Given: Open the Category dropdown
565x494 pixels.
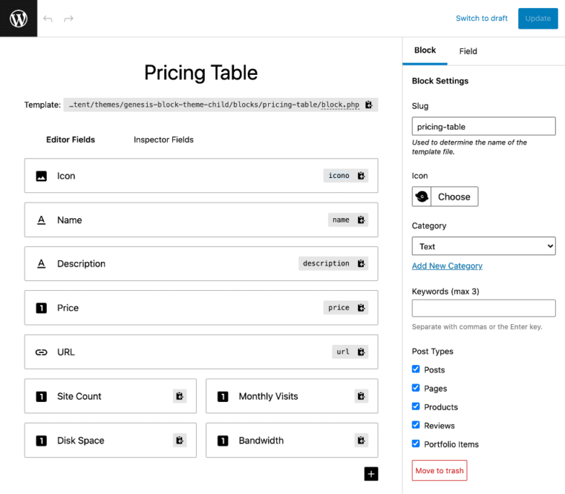Looking at the screenshot, I should [x=483, y=246].
